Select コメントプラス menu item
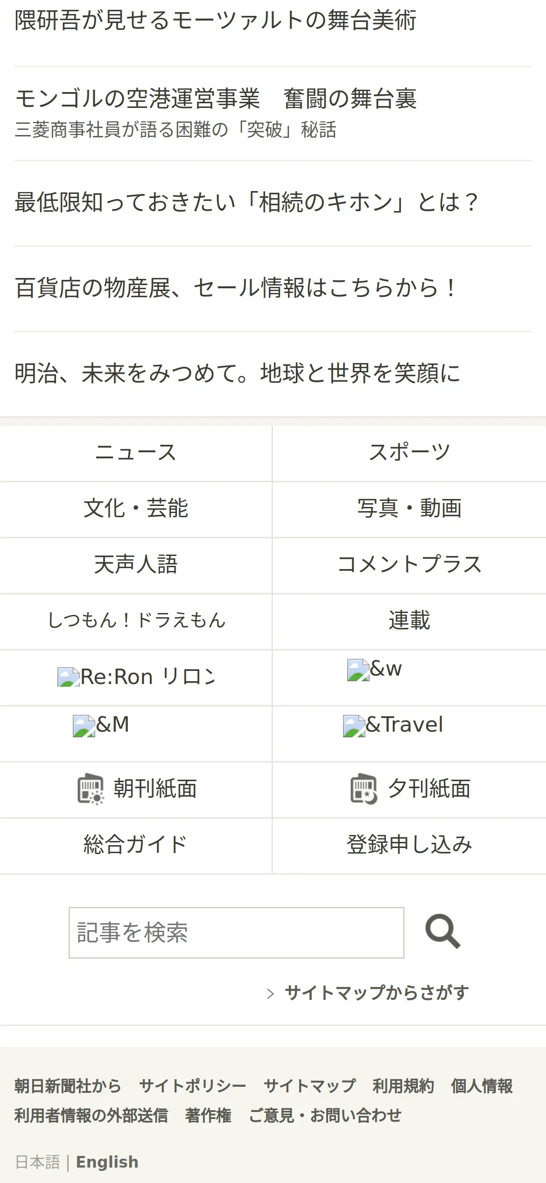 pyautogui.click(x=409, y=565)
